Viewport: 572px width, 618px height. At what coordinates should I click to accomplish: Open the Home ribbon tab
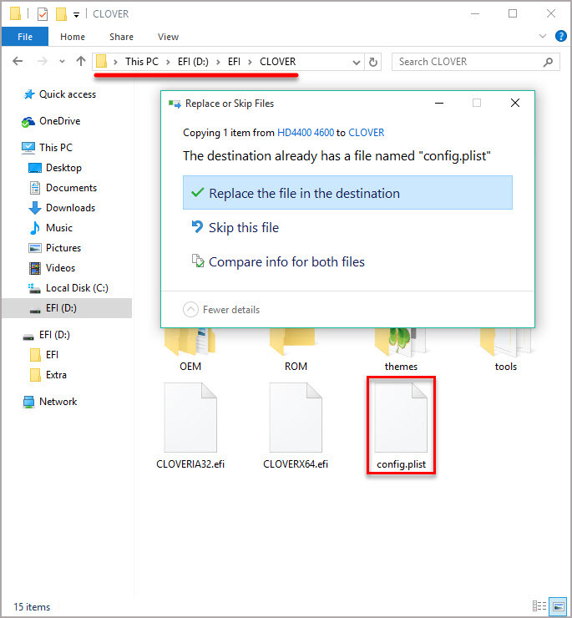[73, 37]
